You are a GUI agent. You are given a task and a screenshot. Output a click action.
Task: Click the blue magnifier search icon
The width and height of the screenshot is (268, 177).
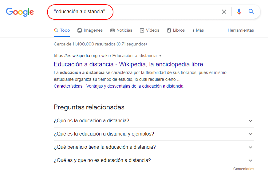click(251, 12)
